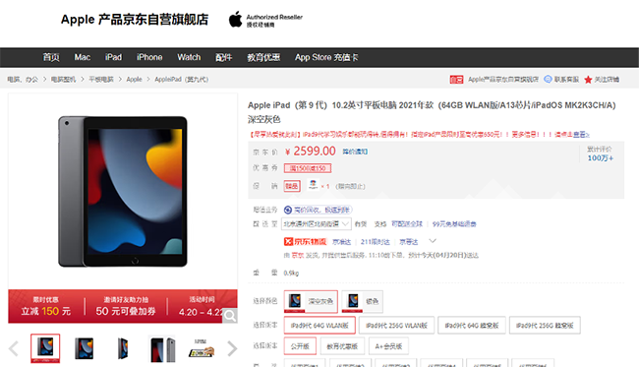Image resolution: width=639 pixels, height=367 pixels.
Task: Choose iPad9代 64G WLAN版
Action: [x=319, y=326]
